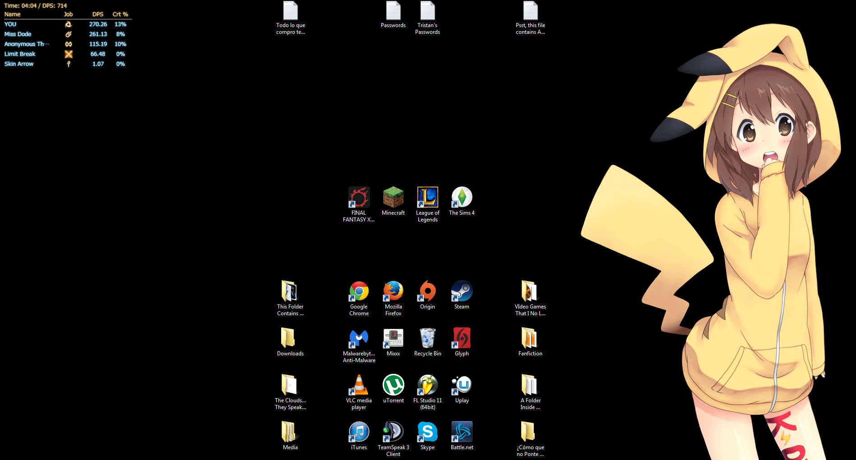Click the 261.13 DPS value
Viewport: 856px width, 460px height.
pyautogui.click(x=98, y=34)
